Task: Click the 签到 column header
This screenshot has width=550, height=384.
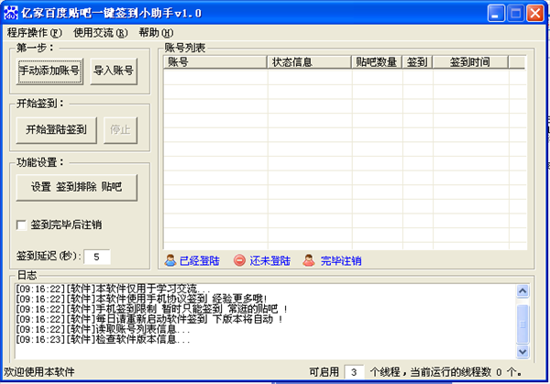Action: pos(417,62)
